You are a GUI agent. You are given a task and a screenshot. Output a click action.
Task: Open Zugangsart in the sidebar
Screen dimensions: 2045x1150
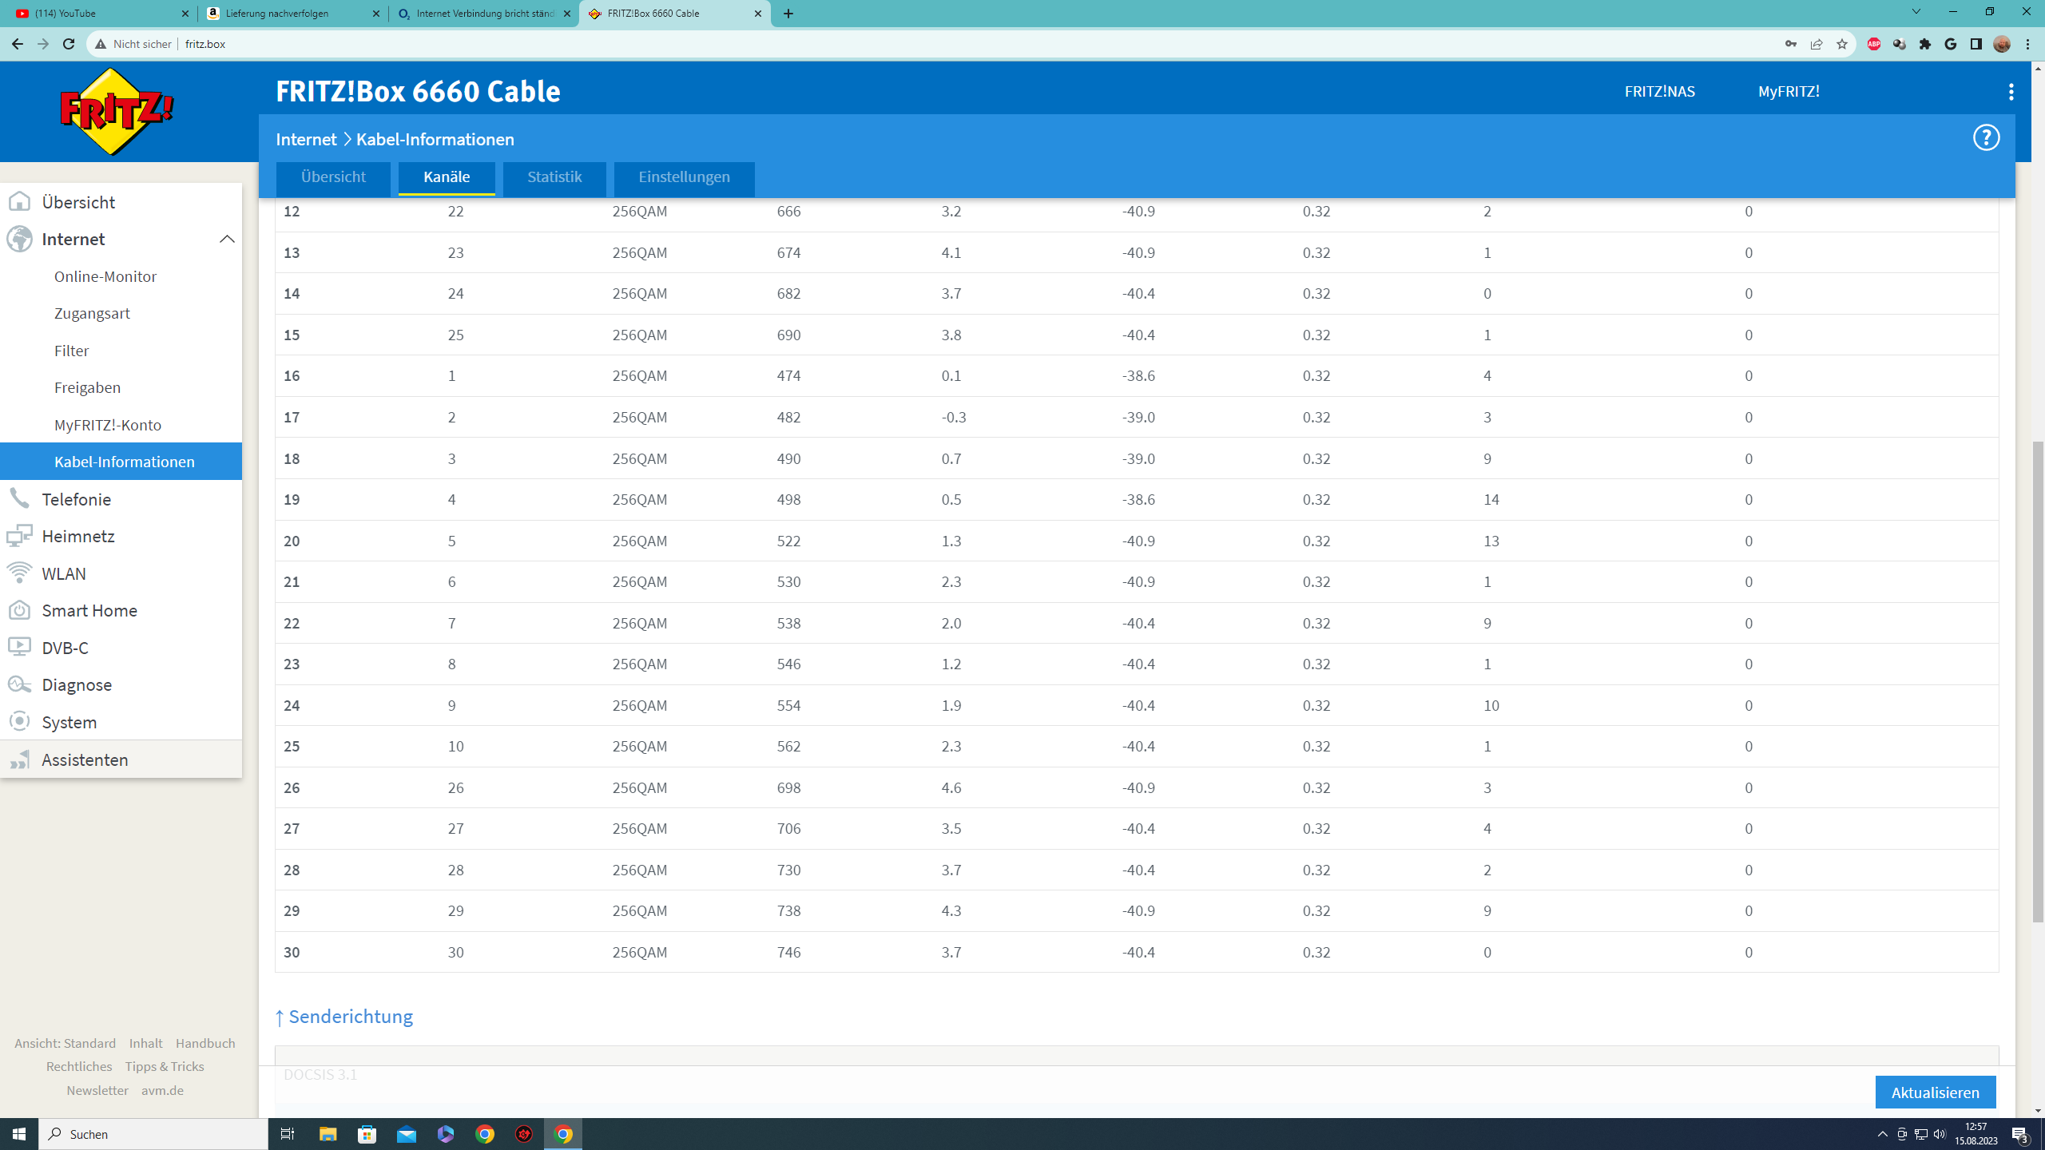pyautogui.click(x=92, y=313)
